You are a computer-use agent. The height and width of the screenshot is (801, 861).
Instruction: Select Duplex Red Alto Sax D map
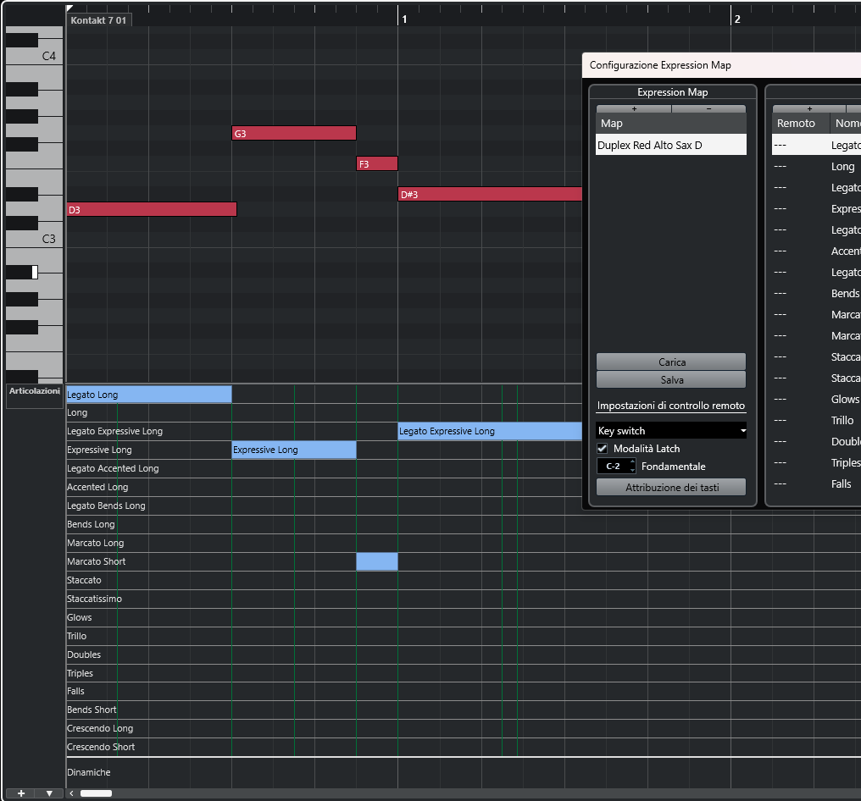pyautogui.click(x=671, y=145)
